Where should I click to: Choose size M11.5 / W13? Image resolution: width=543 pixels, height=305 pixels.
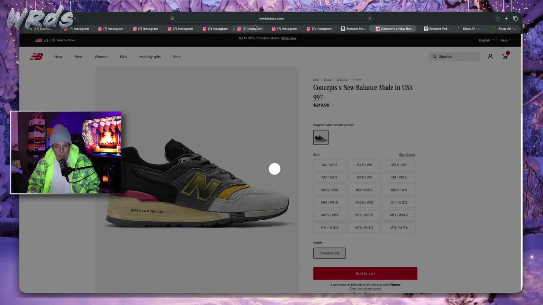(330, 215)
